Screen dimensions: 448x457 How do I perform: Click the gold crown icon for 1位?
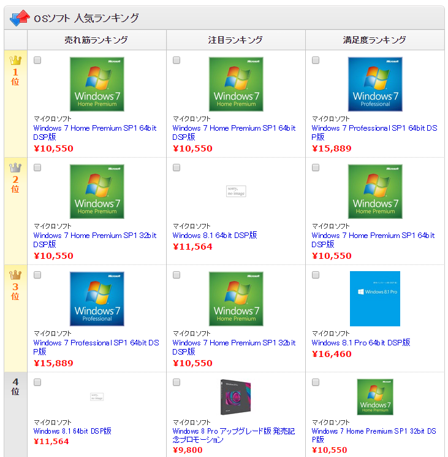15,60
